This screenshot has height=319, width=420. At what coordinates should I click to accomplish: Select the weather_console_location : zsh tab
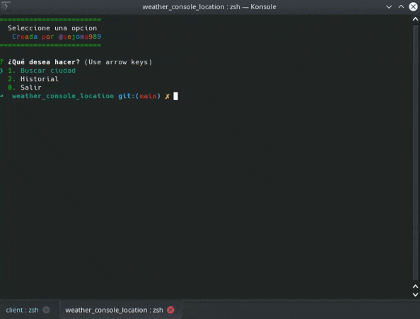click(114, 310)
